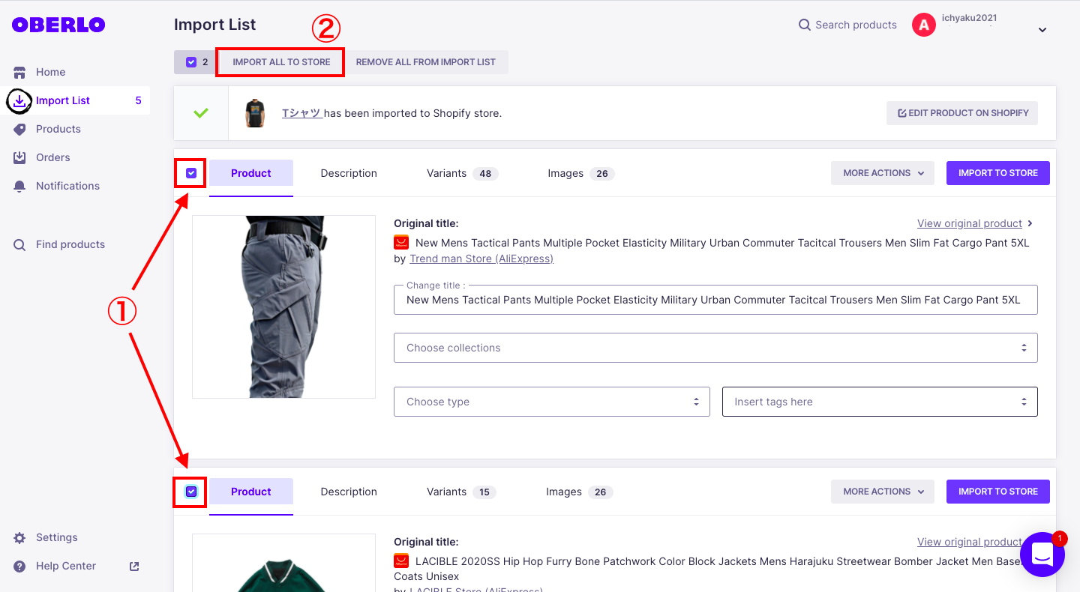Screen dimensions: 1080x592
Task: Import Tactical Pants to store
Action: click(x=998, y=173)
